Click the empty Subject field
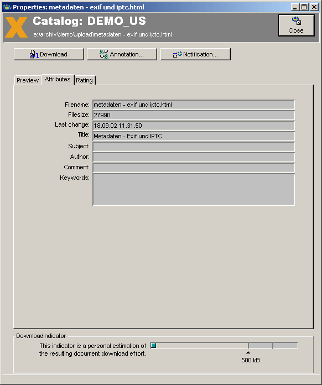322x385 pixels. pos(194,147)
